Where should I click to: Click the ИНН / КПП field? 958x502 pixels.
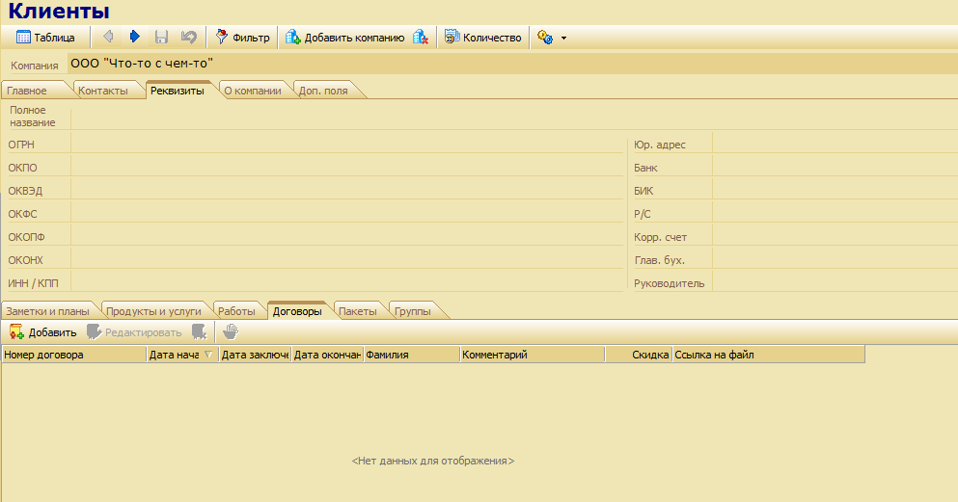pos(347,283)
